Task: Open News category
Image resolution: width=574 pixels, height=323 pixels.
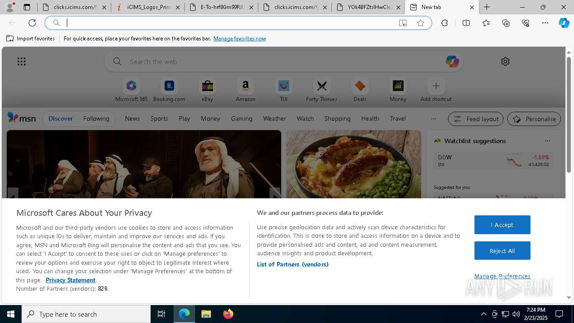Action: (132, 118)
